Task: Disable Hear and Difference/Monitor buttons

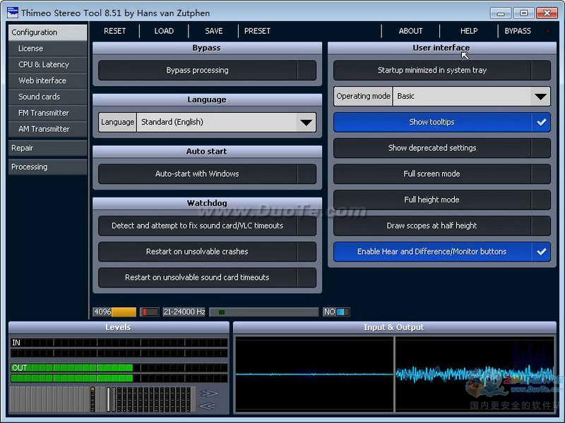Action: point(442,252)
